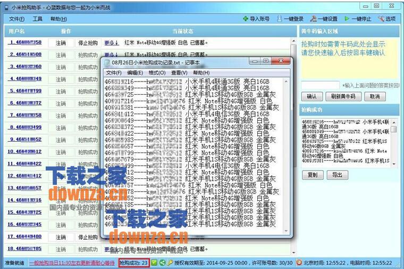This screenshot has height=269, width=404.
Task: Click account list scrollbar down arrow
Action: pos(294,252)
